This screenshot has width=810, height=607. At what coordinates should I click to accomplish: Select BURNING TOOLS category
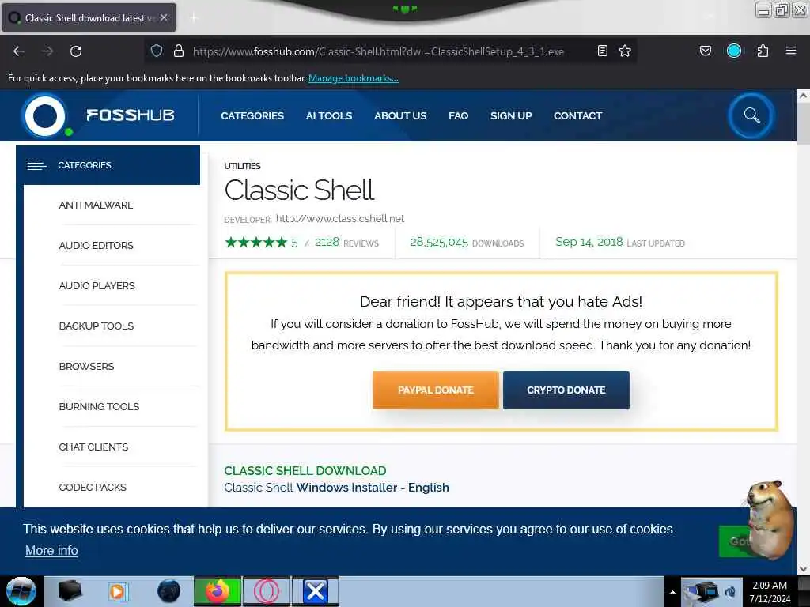(99, 406)
